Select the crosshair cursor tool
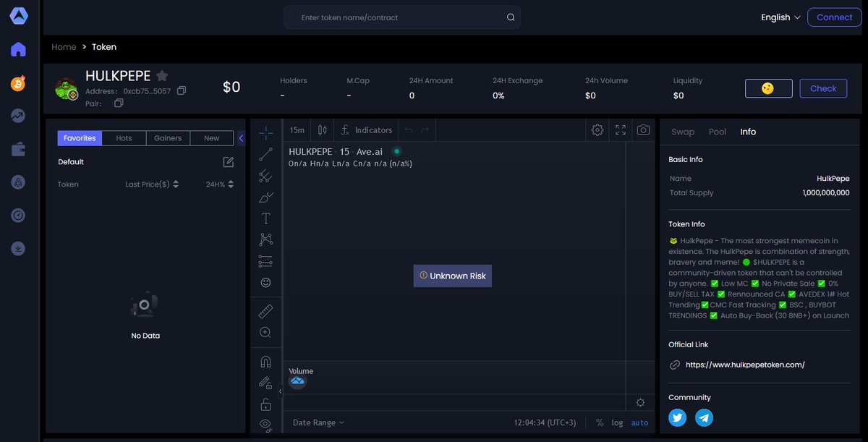The width and height of the screenshot is (868, 442). (265, 132)
